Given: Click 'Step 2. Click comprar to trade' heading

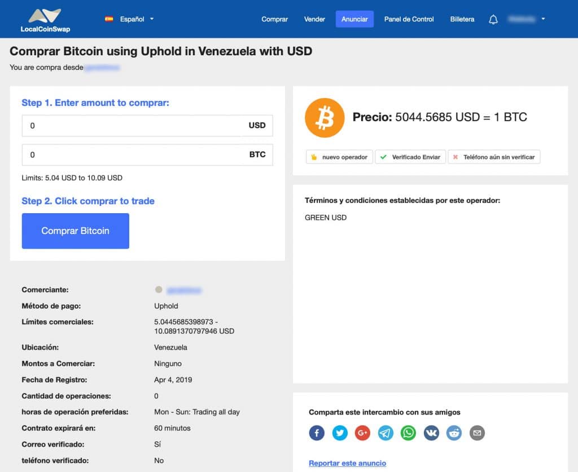Looking at the screenshot, I should [x=87, y=201].
